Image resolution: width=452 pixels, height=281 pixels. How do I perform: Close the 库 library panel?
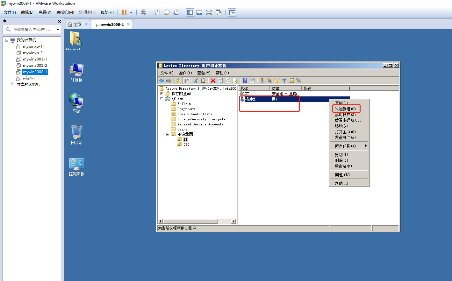(x=59, y=21)
